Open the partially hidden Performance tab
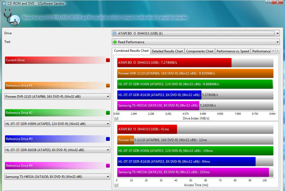This screenshot has width=285, height=191. click(x=261, y=51)
